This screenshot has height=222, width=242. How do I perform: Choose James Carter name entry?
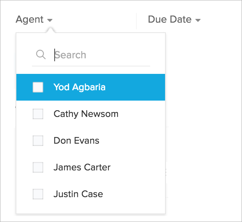click(x=82, y=167)
